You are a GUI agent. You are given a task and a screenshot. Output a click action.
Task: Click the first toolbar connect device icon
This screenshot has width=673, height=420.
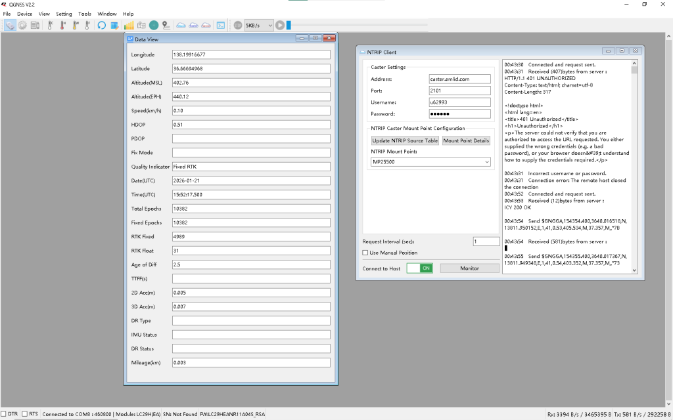10,26
